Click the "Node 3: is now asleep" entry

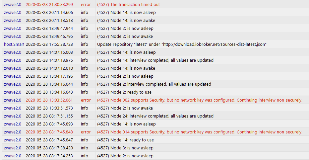click(x=125, y=148)
